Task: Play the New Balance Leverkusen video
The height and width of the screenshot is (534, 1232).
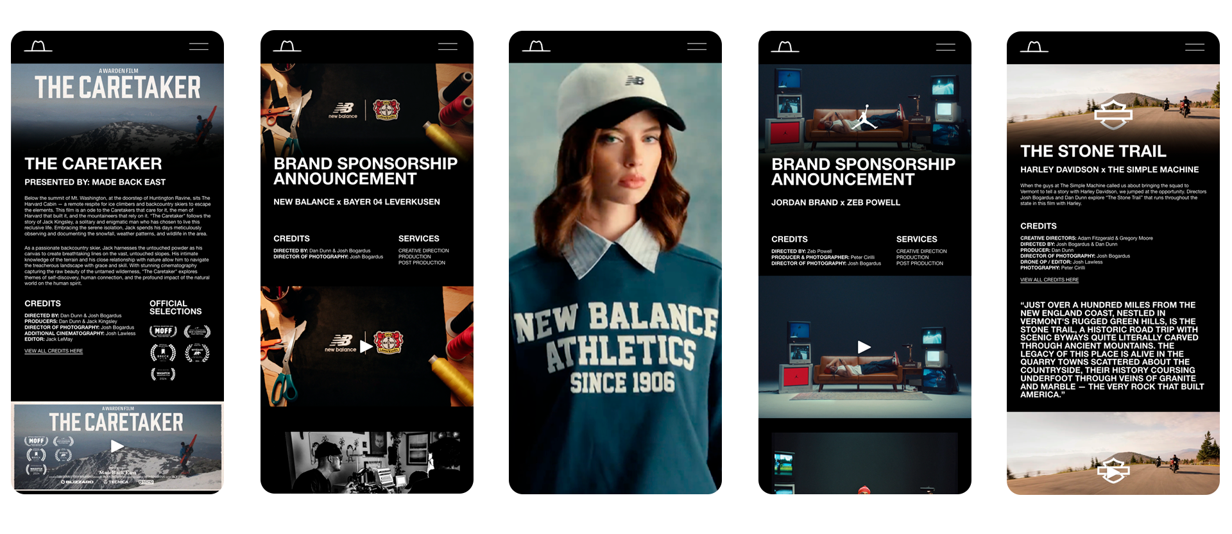Action: 366,346
